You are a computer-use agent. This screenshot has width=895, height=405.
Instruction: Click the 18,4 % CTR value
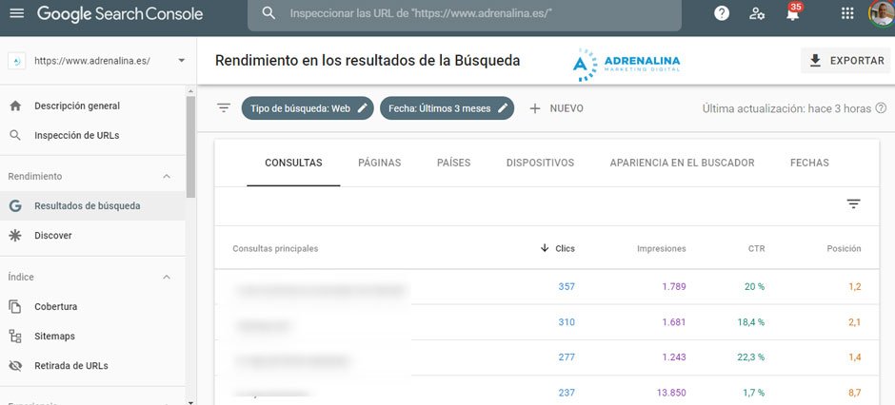[x=750, y=322]
